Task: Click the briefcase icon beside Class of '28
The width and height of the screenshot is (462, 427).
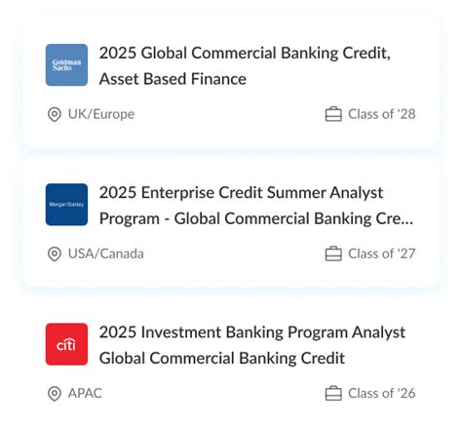Action: pyautogui.click(x=333, y=114)
